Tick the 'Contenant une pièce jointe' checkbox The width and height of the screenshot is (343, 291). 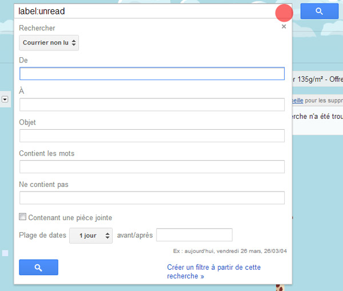(x=23, y=217)
